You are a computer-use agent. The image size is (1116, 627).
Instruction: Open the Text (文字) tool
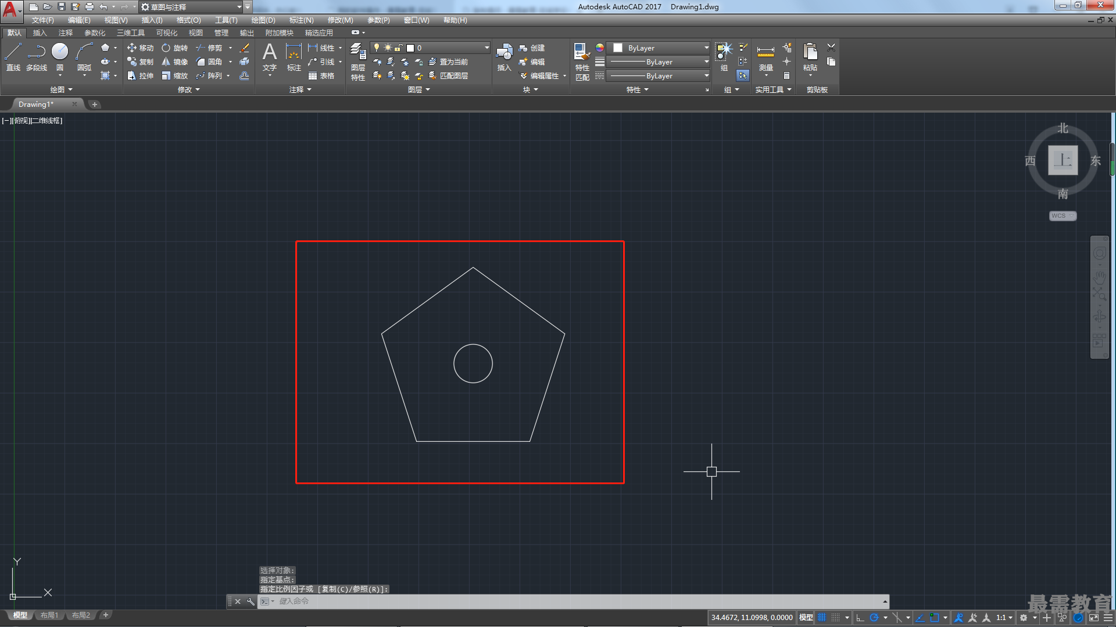coord(270,57)
